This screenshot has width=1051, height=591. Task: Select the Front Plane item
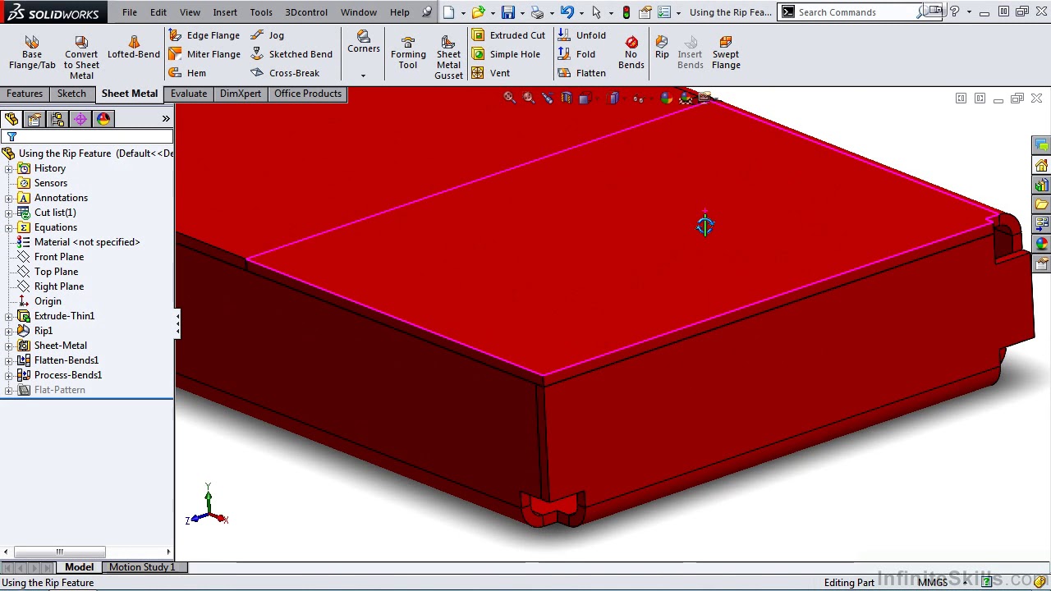click(x=59, y=257)
